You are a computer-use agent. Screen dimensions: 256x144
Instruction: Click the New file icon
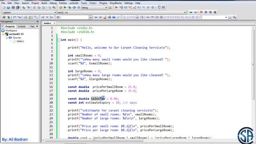point(4,8)
